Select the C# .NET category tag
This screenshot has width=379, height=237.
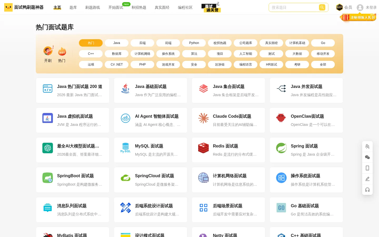pyautogui.click(x=117, y=65)
